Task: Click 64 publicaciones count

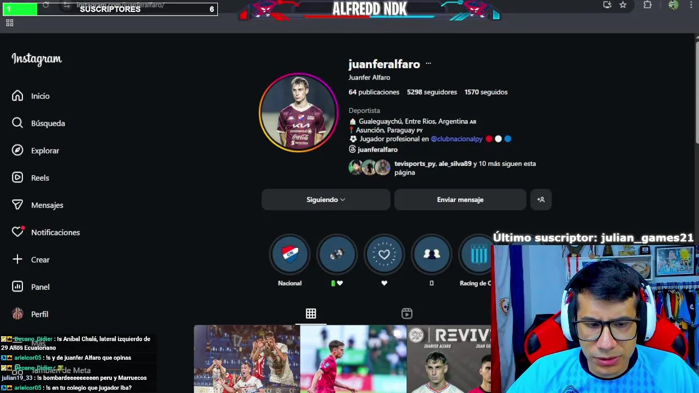Action: [x=374, y=92]
